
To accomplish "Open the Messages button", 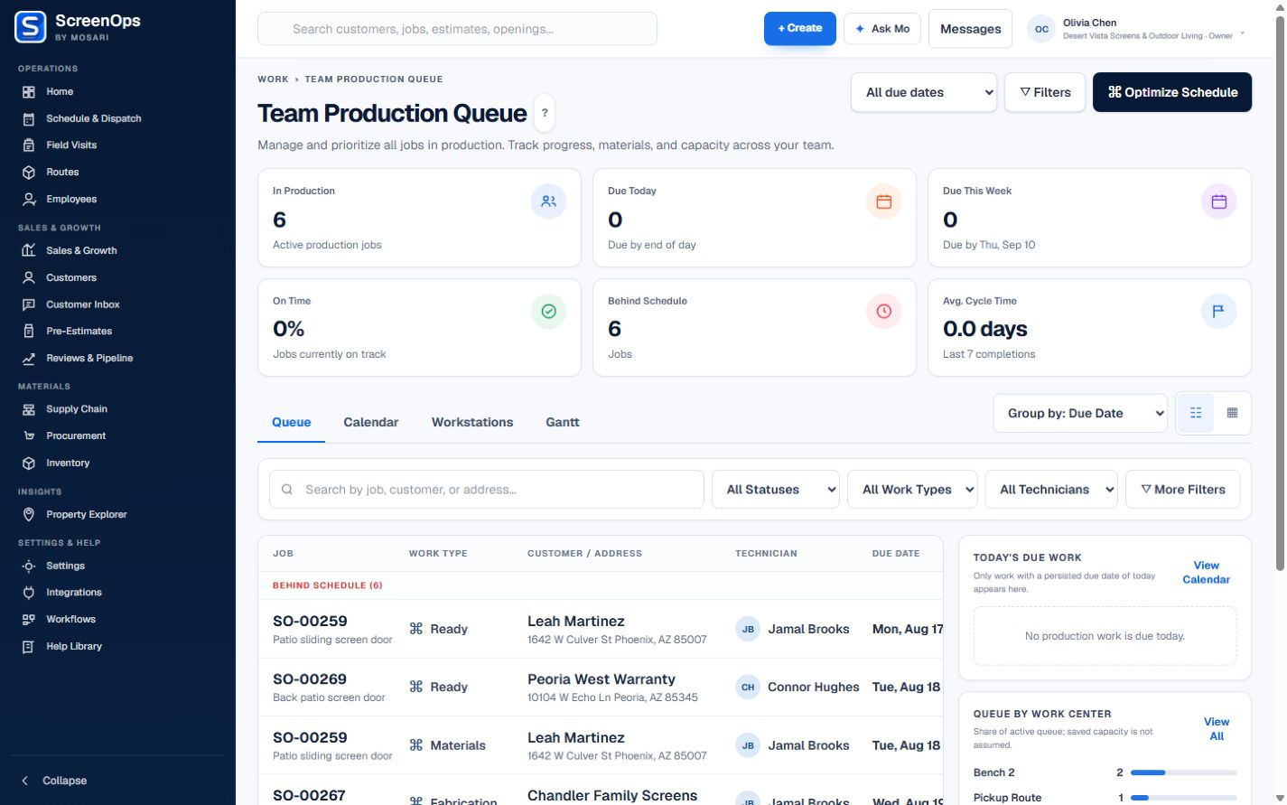I will (971, 29).
